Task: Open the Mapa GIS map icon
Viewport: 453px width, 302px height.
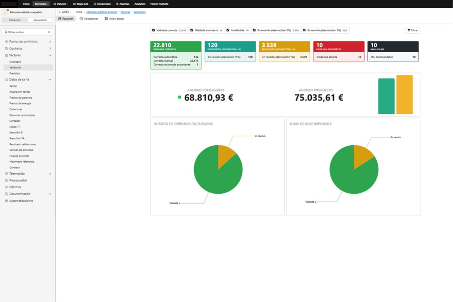Action: coord(74,4)
